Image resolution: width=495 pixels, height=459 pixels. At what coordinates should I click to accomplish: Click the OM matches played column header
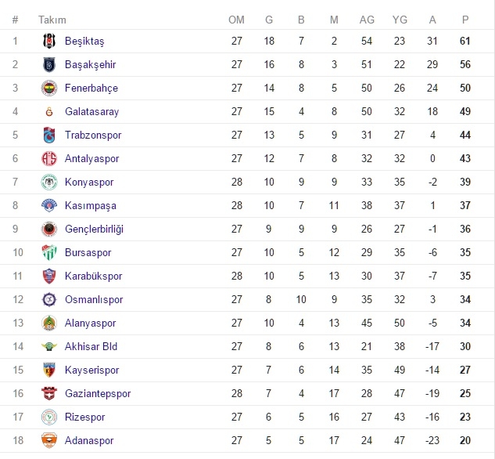[236, 20]
